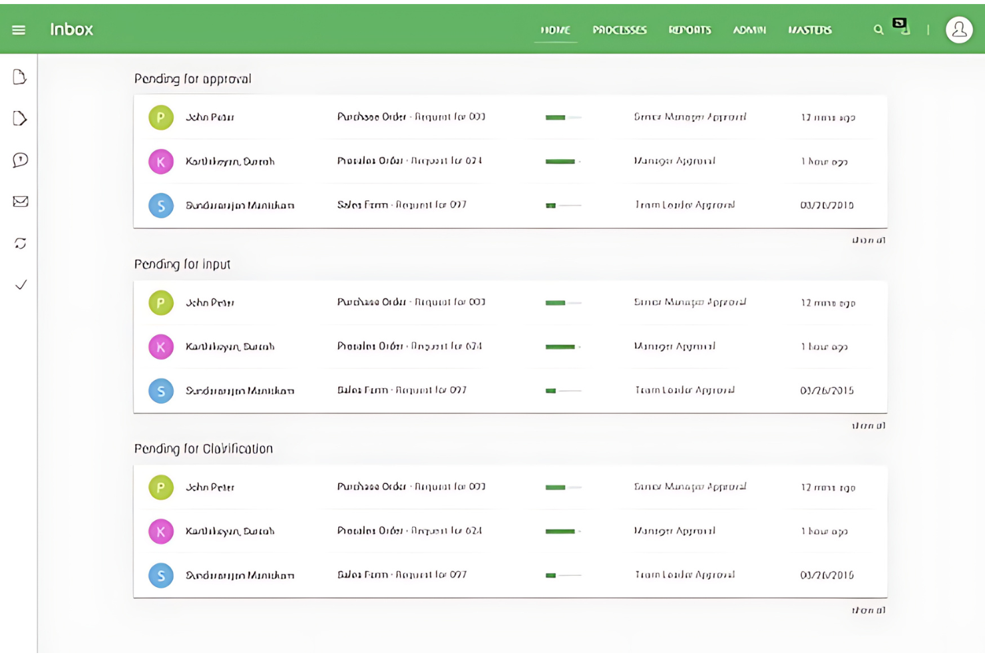Open the user profile avatar at top right
This screenshot has height=657, width=985.
click(958, 29)
